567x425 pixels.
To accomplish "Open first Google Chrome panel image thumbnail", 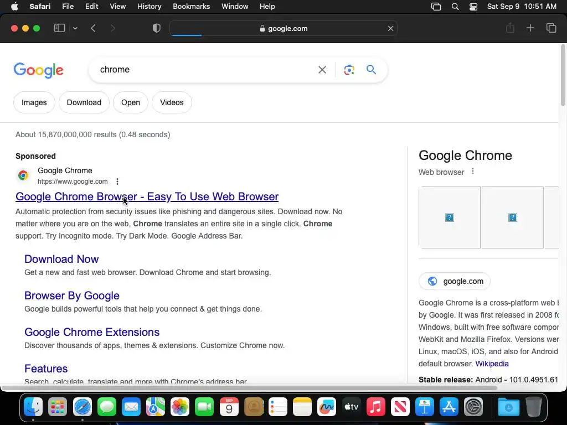I will tap(450, 217).
